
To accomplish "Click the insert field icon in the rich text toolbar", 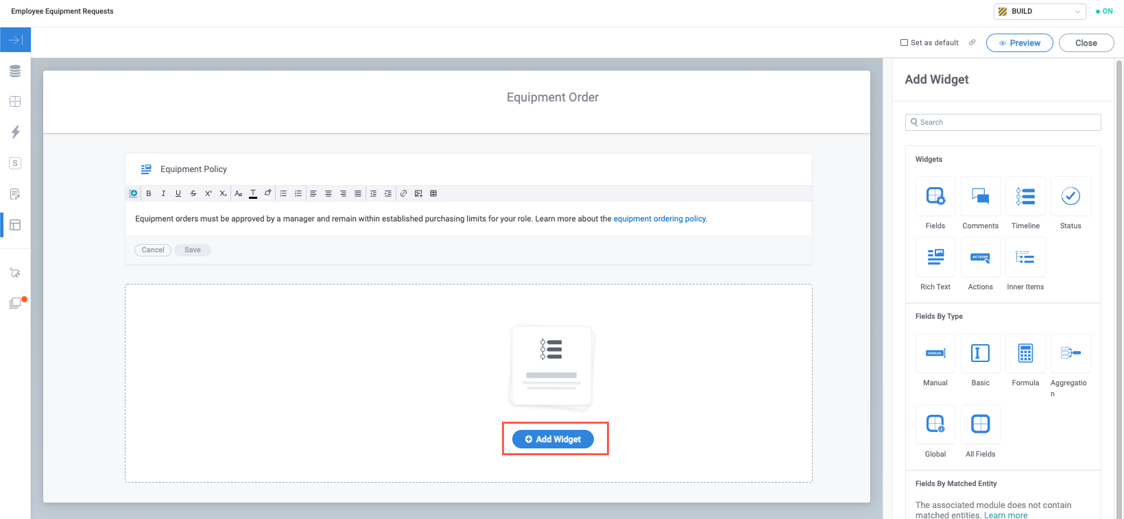I will (x=133, y=193).
